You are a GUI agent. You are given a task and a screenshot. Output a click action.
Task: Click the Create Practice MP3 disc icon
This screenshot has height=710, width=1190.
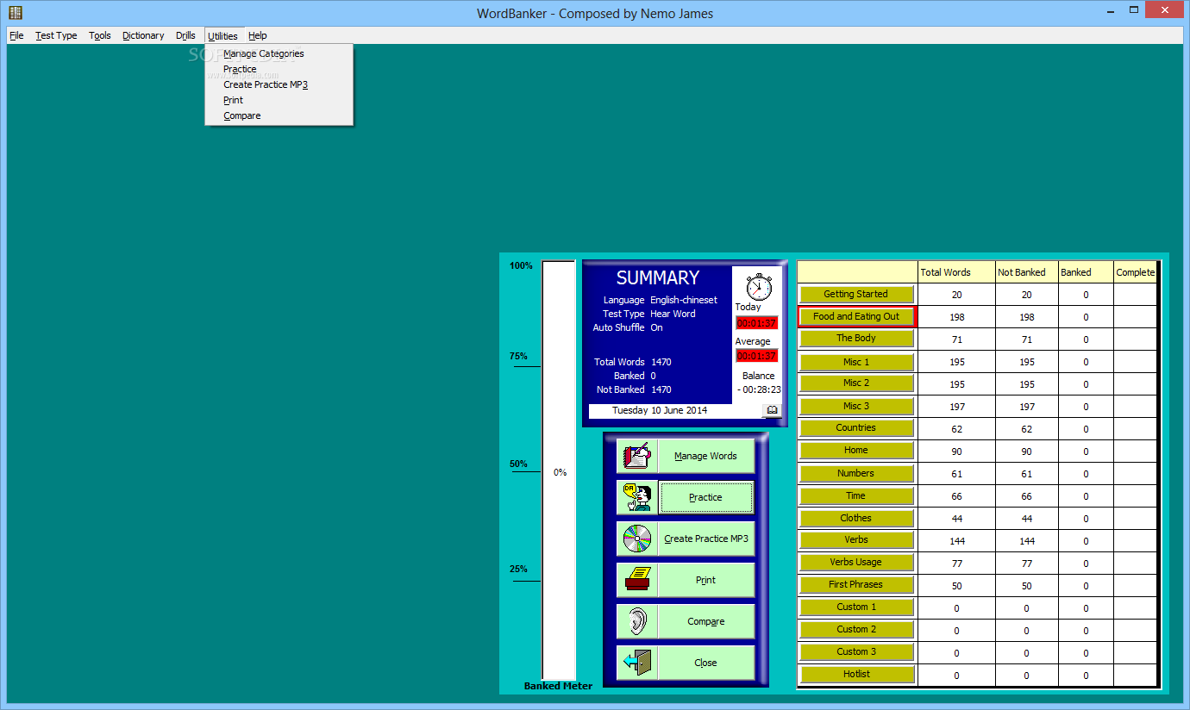[x=637, y=539]
